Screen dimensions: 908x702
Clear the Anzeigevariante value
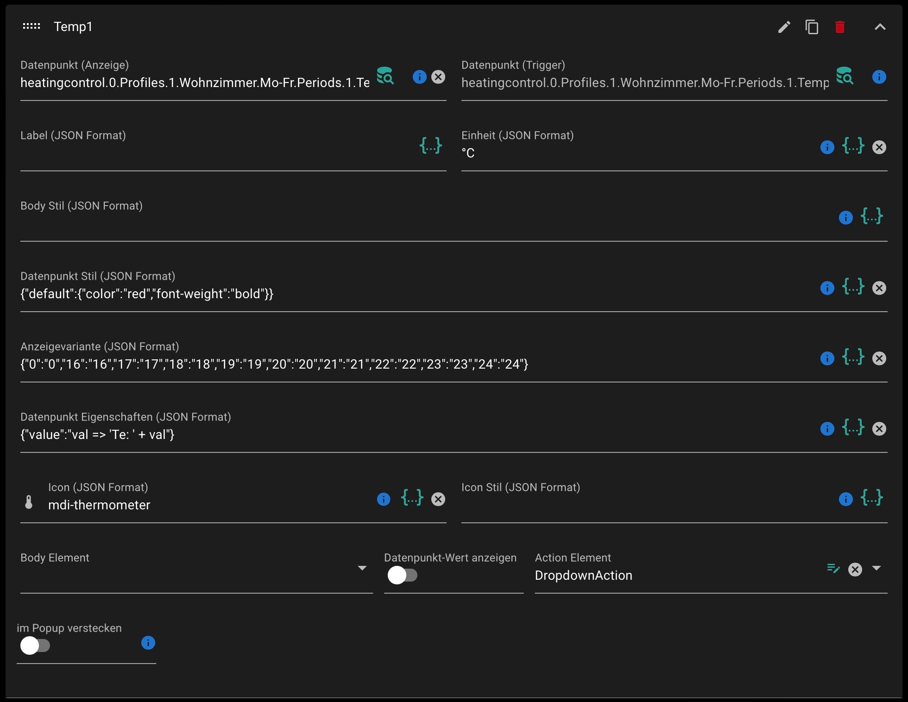879,358
